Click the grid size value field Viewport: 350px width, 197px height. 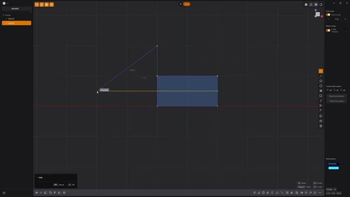click(337, 19)
